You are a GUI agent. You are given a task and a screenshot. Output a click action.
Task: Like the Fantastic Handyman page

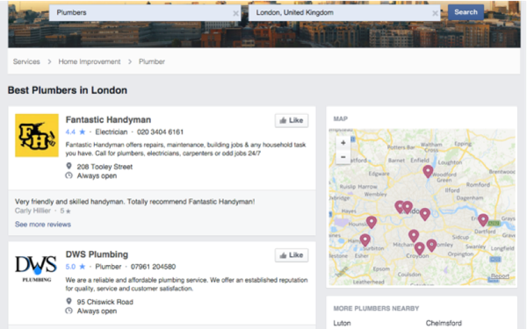click(292, 120)
